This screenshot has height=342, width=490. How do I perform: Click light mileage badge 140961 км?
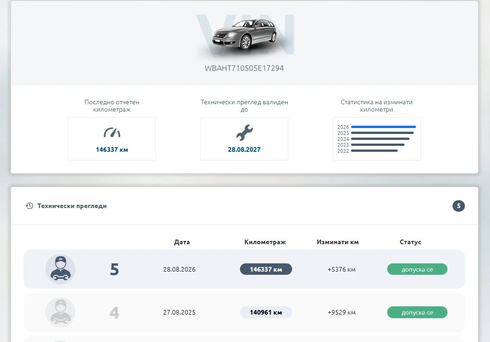pos(266,312)
